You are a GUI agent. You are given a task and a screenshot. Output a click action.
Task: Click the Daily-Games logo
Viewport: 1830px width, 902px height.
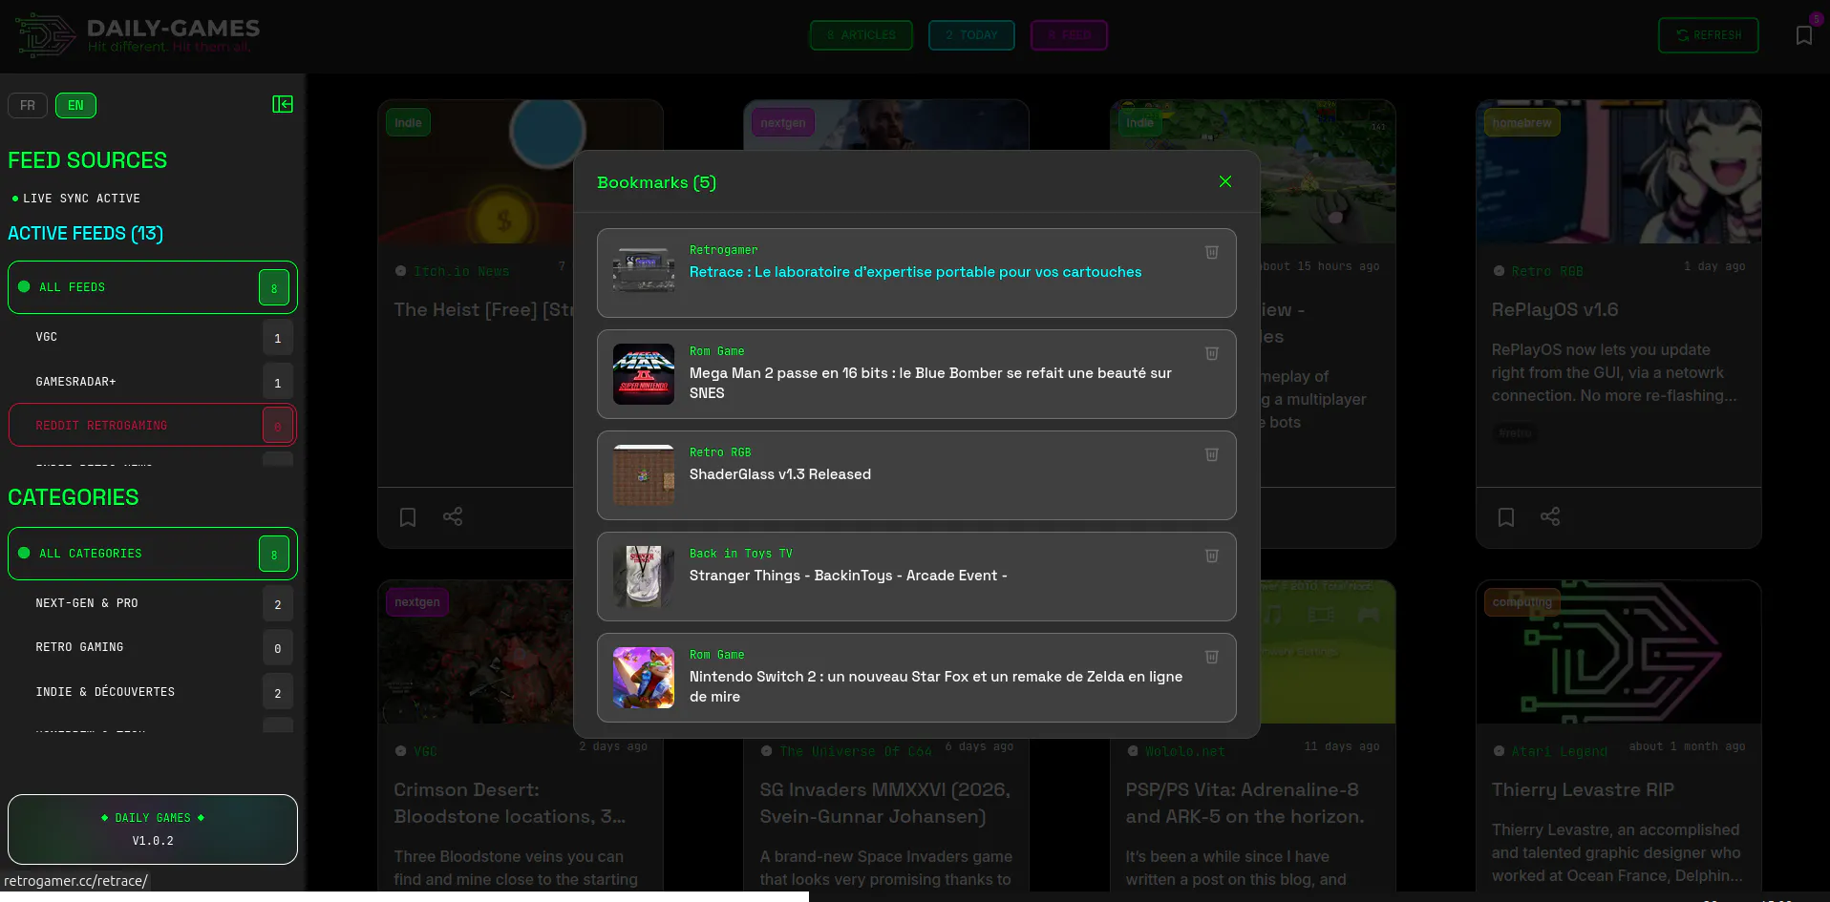(x=139, y=35)
